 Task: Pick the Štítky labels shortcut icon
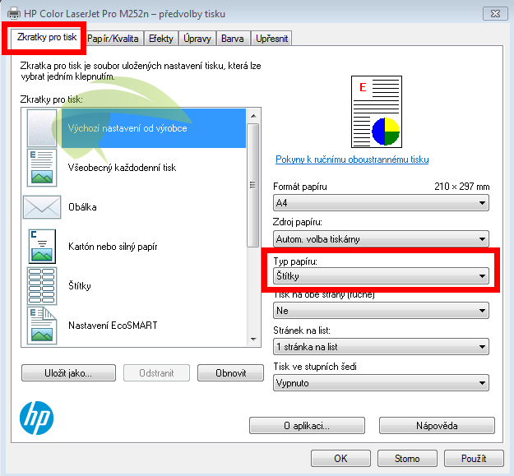point(41,285)
